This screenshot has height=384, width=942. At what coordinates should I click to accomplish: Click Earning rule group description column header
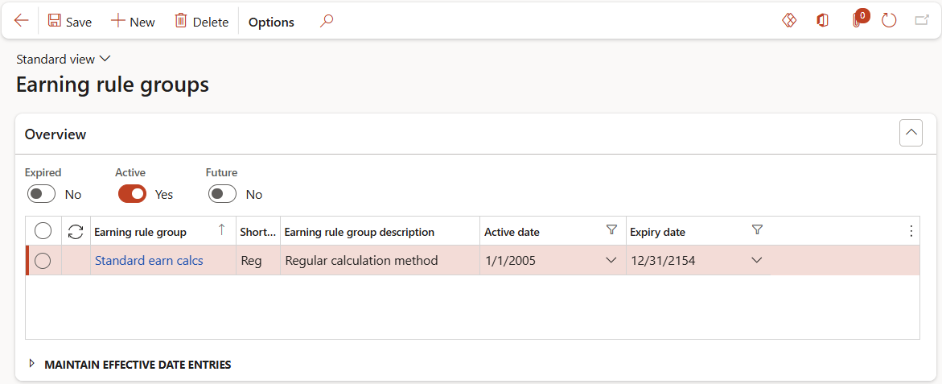click(380, 231)
